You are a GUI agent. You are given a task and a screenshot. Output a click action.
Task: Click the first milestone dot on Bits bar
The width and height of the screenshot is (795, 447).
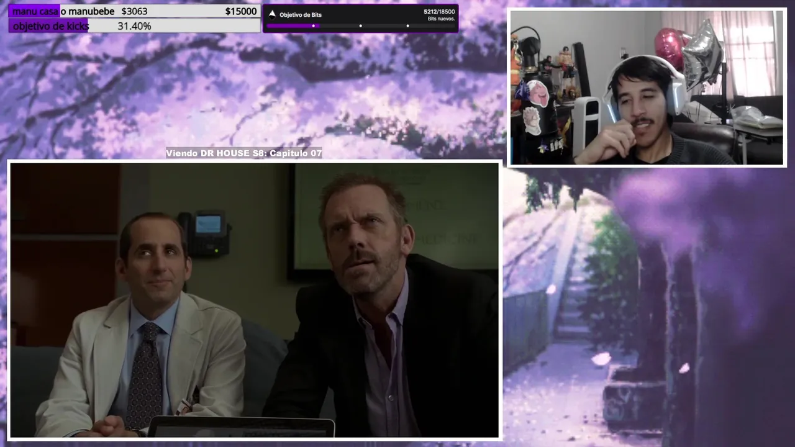314,26
